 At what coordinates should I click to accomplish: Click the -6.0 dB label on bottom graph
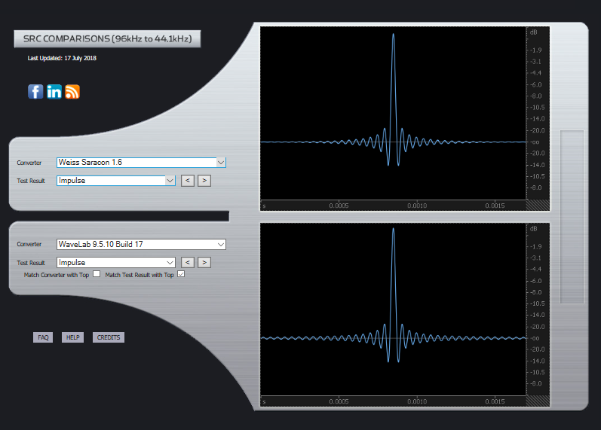(x=536, y=281)
